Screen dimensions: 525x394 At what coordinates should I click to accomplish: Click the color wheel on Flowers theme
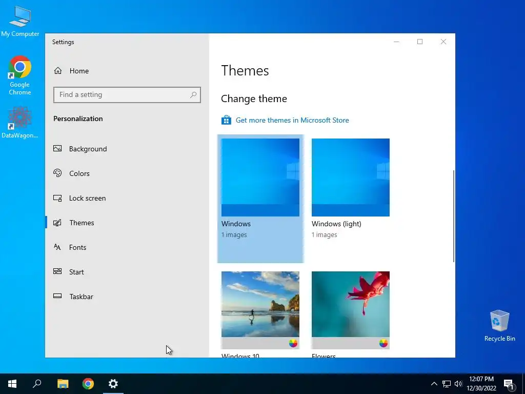383,343
